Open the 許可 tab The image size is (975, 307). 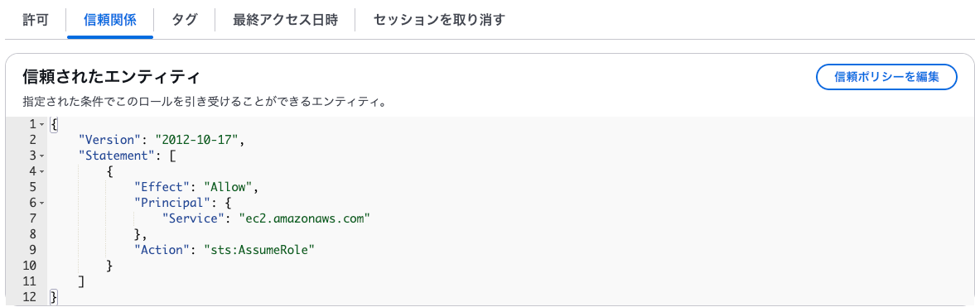[x=35, y=20]
